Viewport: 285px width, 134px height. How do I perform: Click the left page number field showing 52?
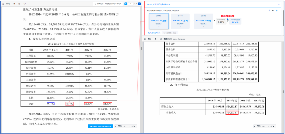125,126
